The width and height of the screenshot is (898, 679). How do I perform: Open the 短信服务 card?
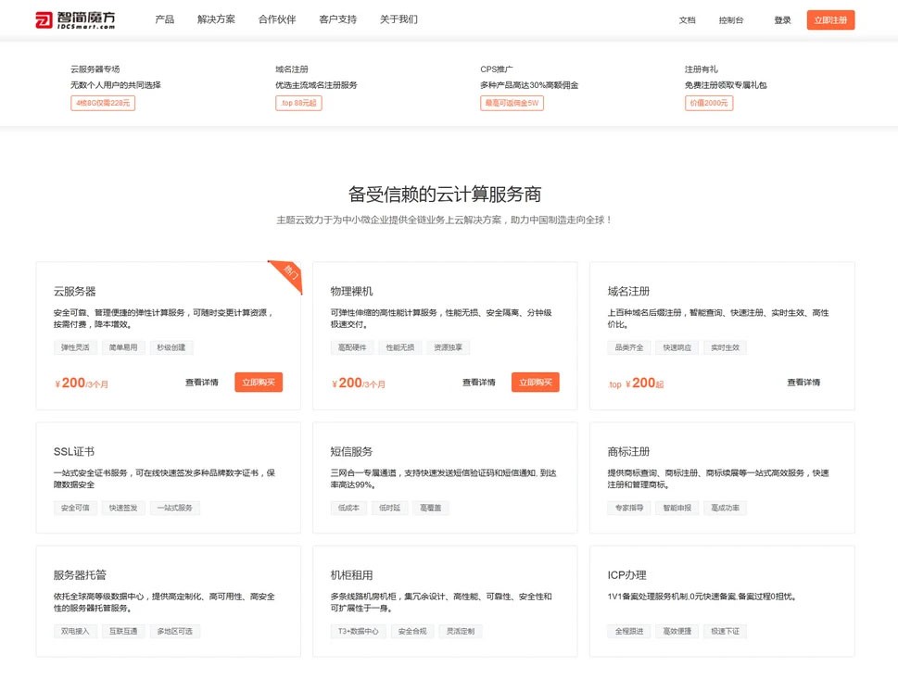coord(445,477)
